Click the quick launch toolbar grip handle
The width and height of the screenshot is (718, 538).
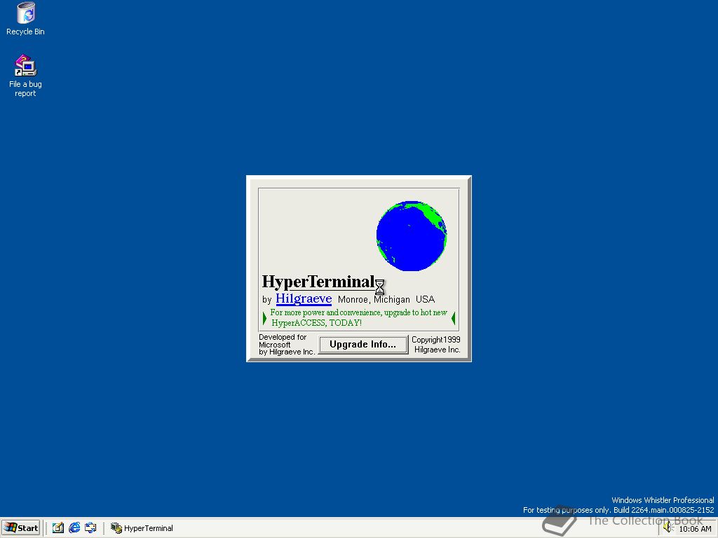(x=47, y=528)
